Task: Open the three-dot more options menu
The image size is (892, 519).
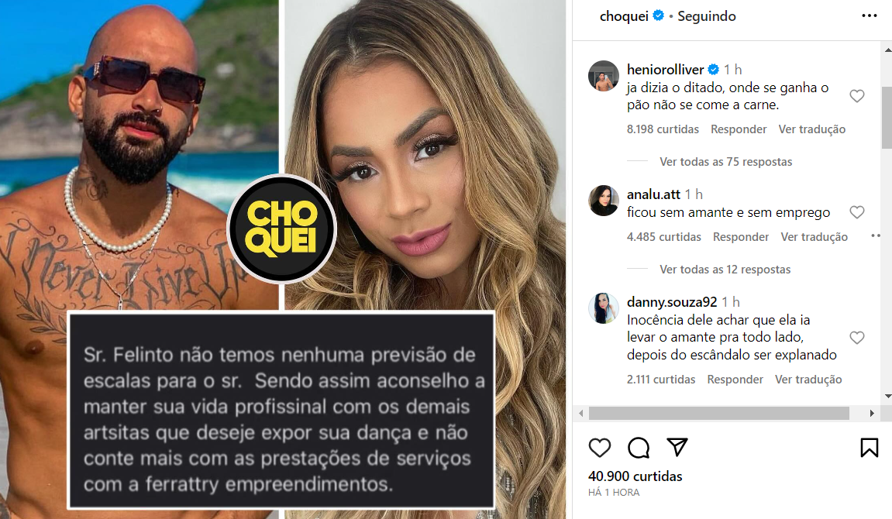Action: (x=870, y=15)
